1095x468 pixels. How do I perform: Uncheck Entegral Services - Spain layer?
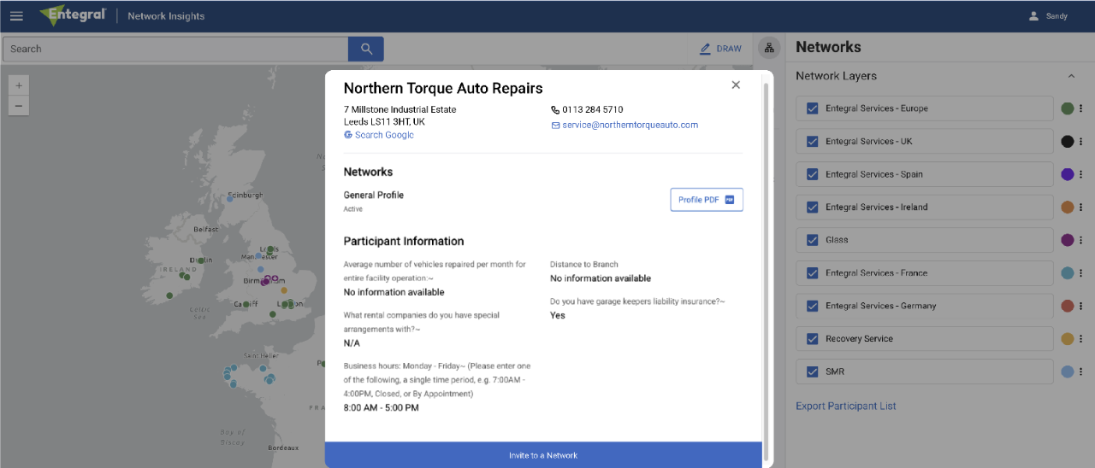[813, 174]
